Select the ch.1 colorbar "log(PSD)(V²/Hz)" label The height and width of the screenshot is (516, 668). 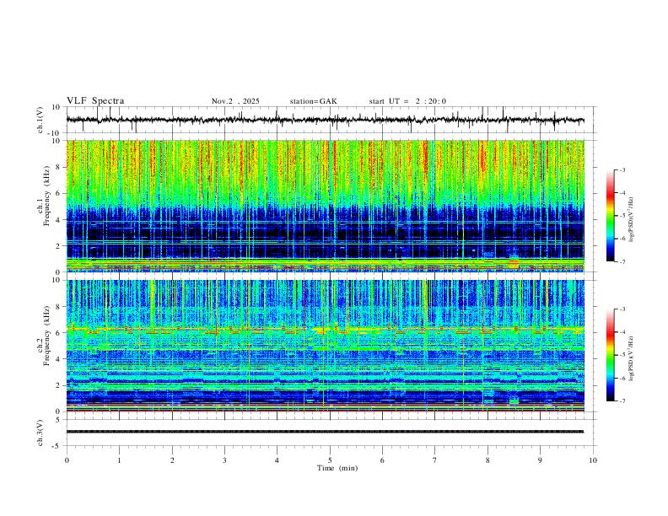tap(632, 219)
